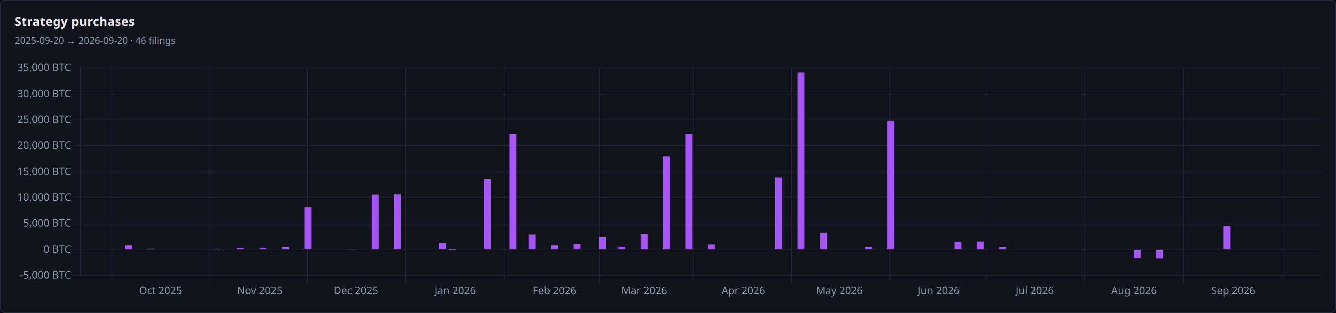Image resolution: width=1336 pixels, height=313 pixels.
Task: Click the "Mar 2026" month label
Action: (x=644, y=290)
